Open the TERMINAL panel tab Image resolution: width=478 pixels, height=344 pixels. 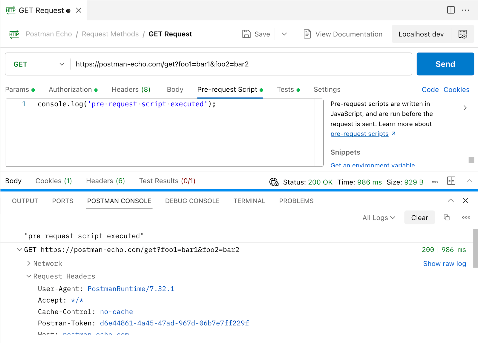pos(249,201)
